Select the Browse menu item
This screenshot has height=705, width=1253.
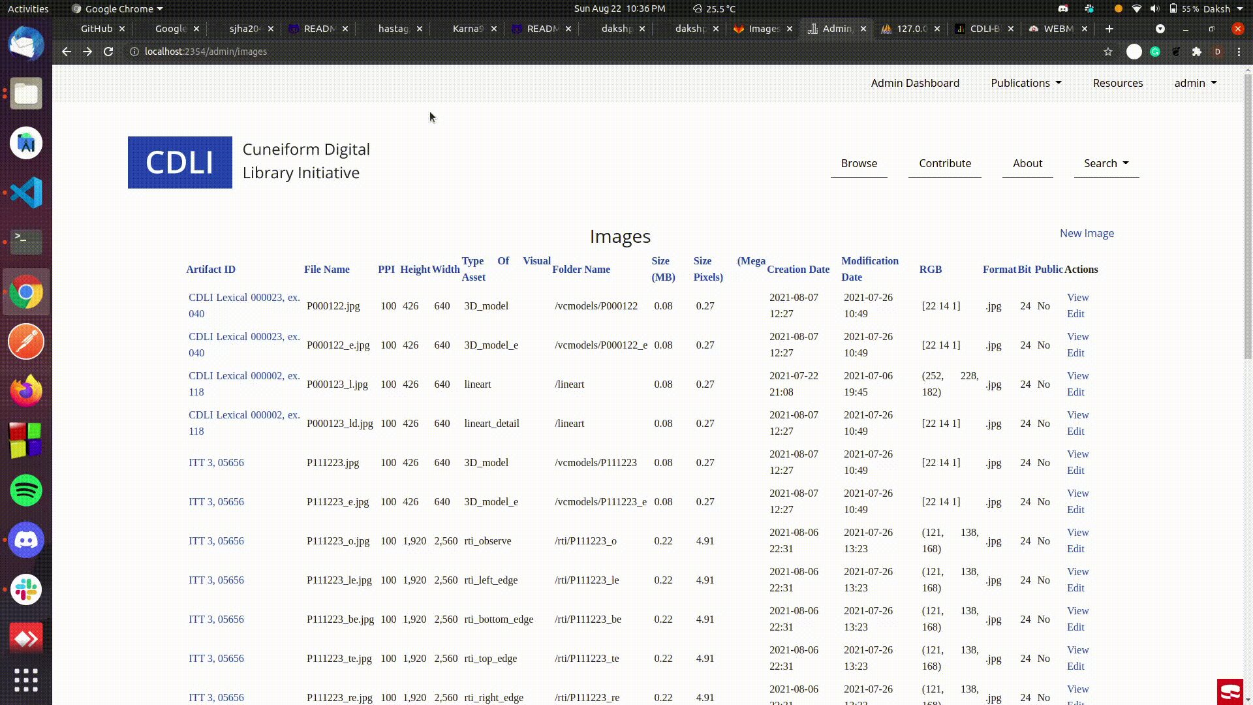click(x=859, y=163)
